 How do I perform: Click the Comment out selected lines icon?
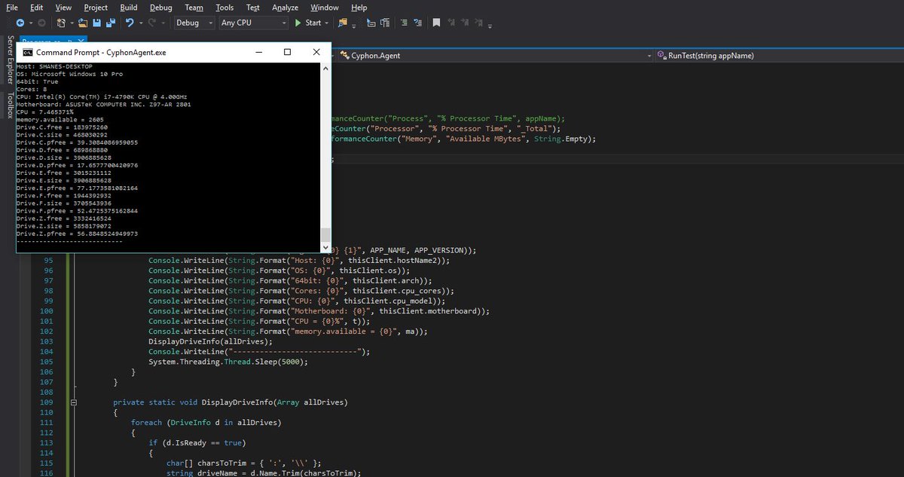tap(404, 23)
